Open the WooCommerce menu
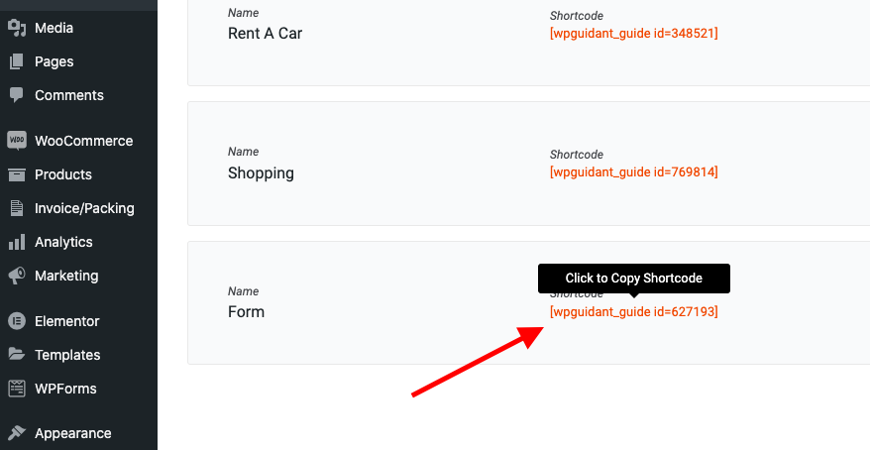This screenshot has height=450, width=870. point(83,141)
